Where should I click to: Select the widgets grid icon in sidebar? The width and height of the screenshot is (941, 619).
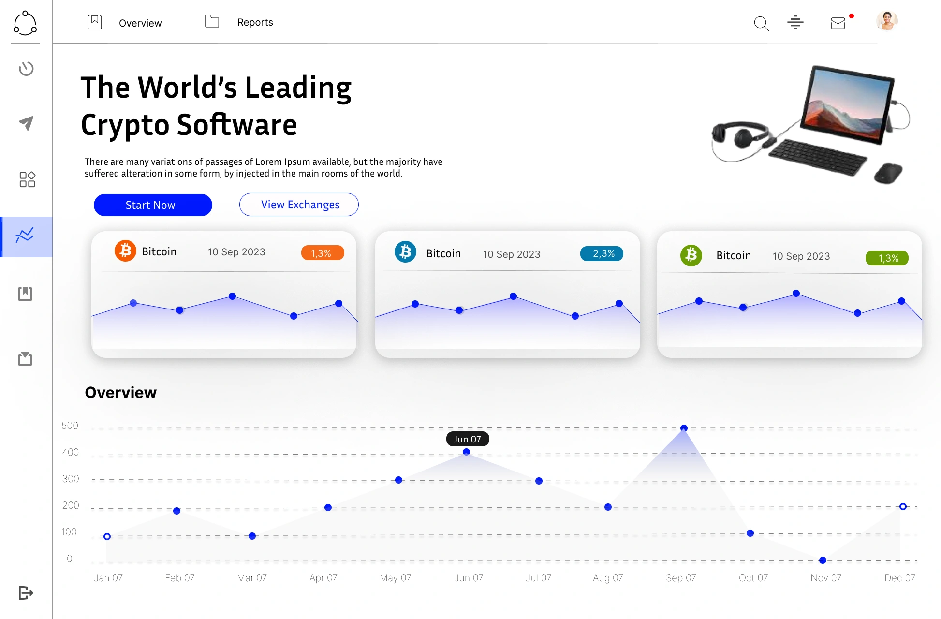(27, 179)
